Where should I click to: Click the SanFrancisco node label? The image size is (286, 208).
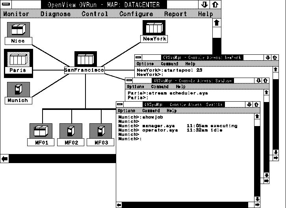click(x=84, y=70)
